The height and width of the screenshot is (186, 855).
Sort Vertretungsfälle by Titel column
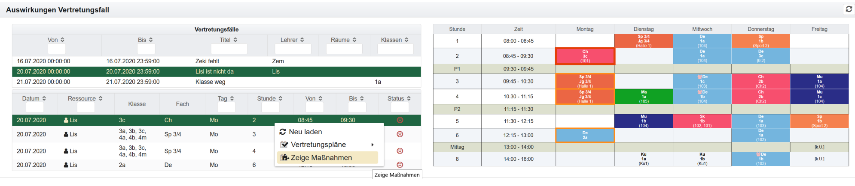coord(235,40)
